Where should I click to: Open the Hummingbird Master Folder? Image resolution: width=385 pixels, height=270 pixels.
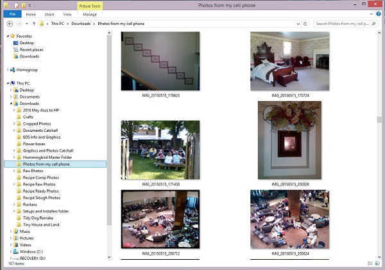47,157
